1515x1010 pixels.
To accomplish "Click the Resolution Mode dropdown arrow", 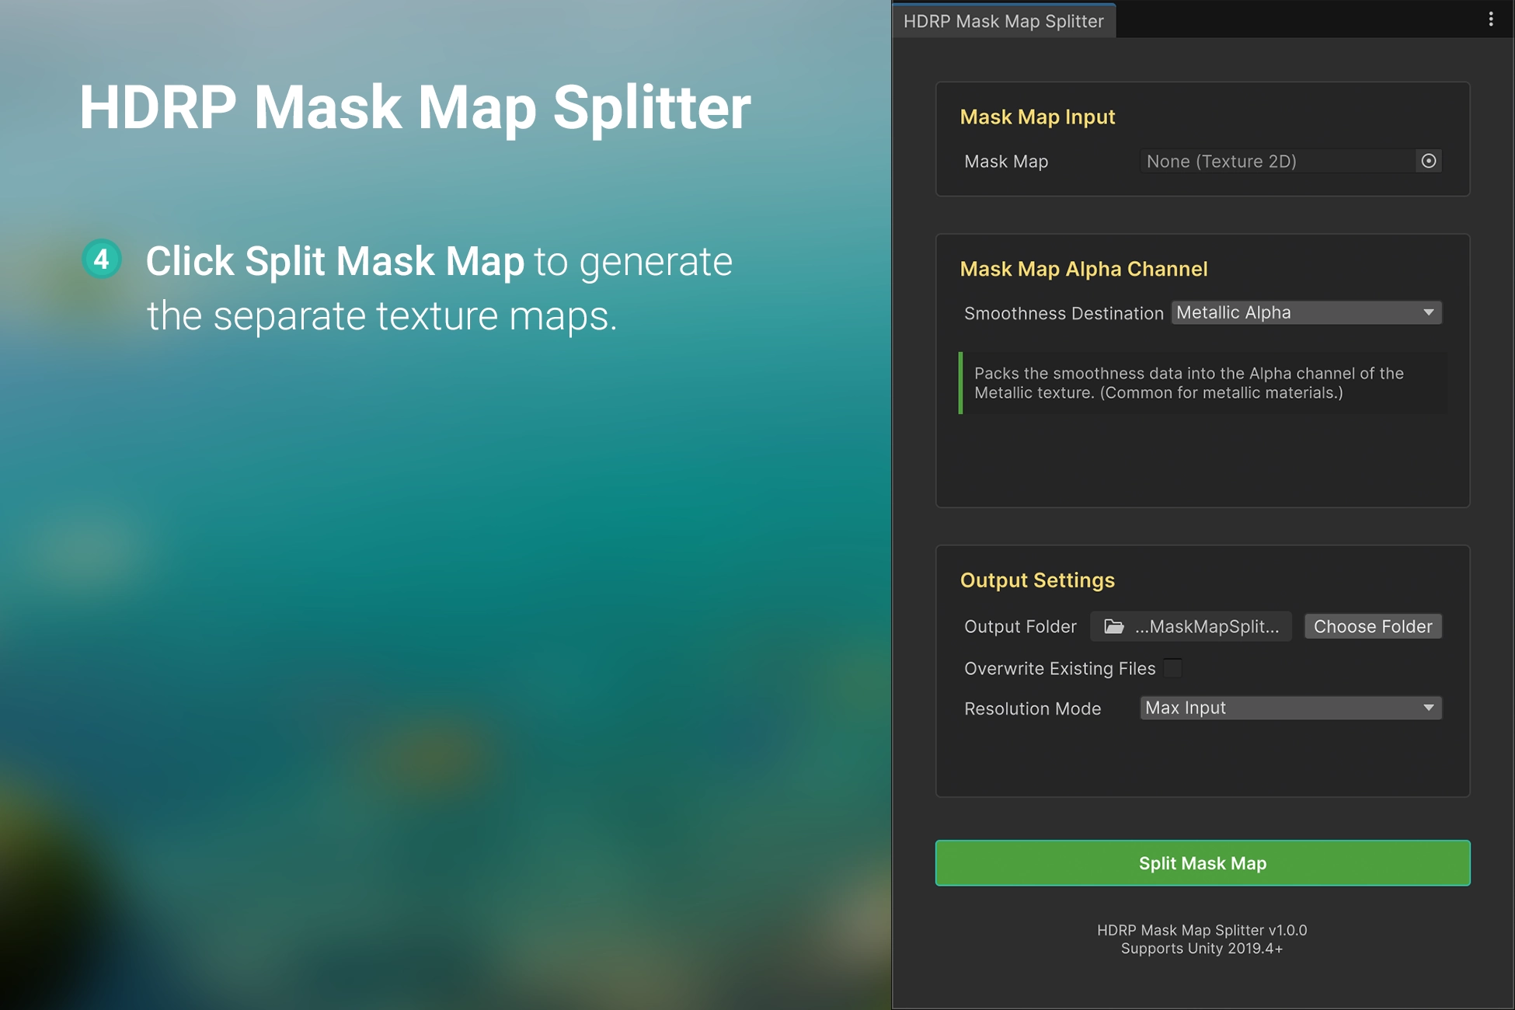I will [1428, 708].
